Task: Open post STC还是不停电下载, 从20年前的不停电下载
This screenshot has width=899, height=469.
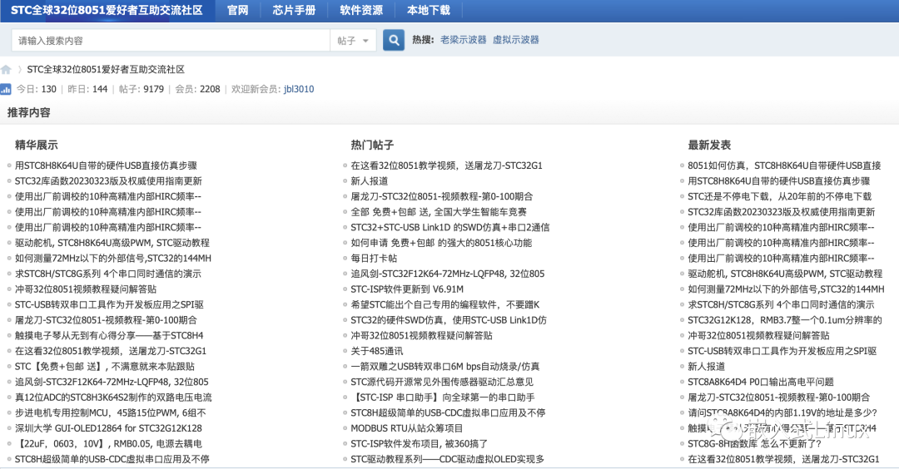Action: coord(780,196)
